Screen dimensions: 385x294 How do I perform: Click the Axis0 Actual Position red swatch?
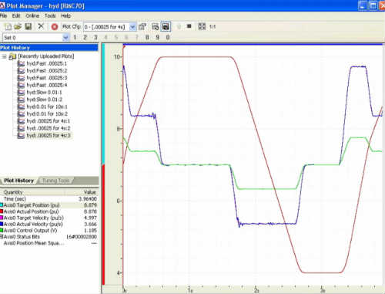tap(2, 211)
